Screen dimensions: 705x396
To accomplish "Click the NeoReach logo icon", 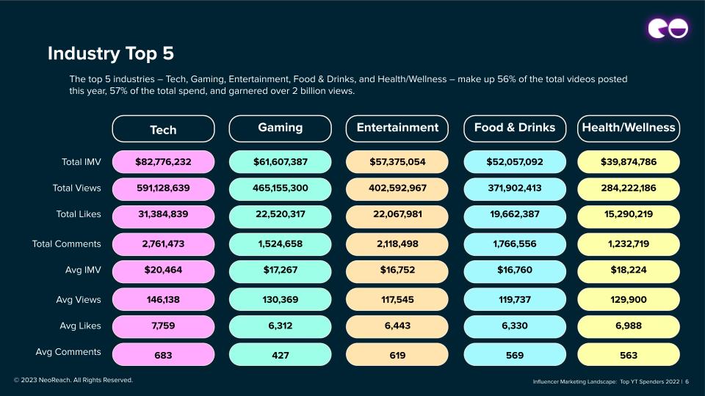I will point(668,29).
